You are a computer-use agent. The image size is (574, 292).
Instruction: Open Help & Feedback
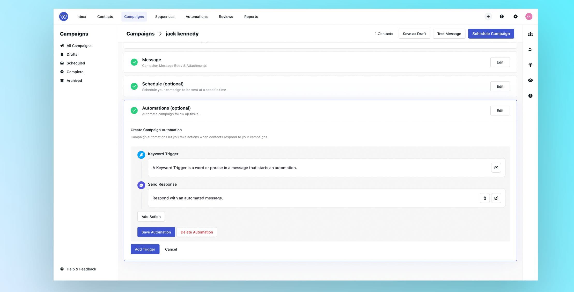coord(81,269)
